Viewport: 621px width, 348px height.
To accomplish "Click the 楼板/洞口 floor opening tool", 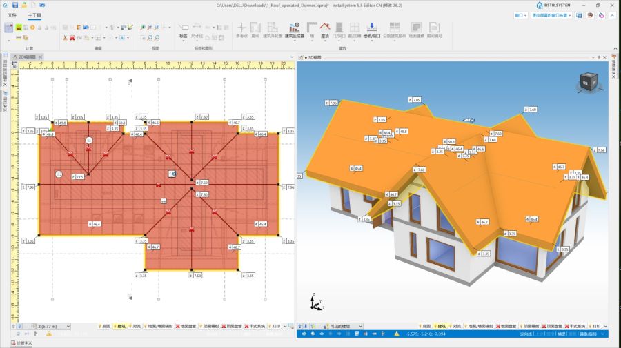I will pyautogui.click(x=371, y=29).
